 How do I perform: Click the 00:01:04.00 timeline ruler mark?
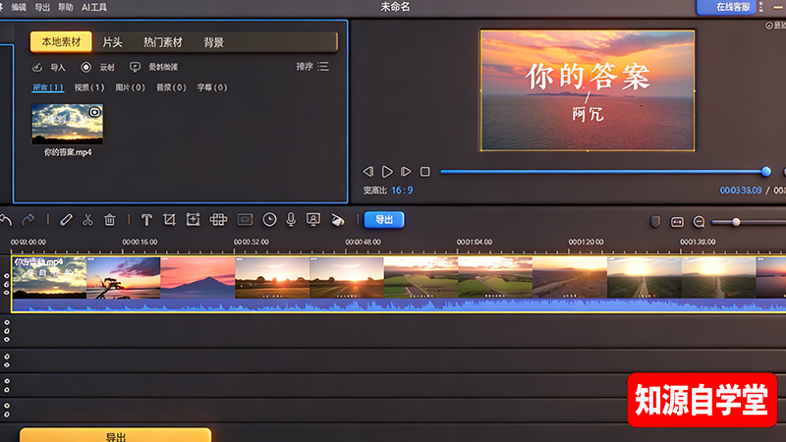point(475,242)
